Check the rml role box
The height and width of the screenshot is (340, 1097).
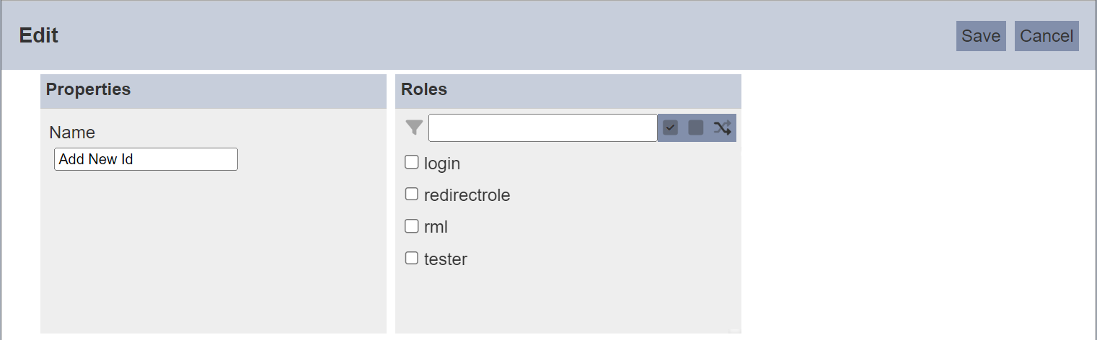click(x=412, y=225)
